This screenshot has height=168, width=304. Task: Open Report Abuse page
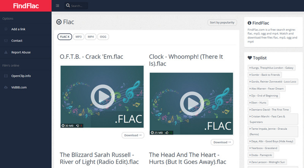pyautogui.click(x=21, y=52)
